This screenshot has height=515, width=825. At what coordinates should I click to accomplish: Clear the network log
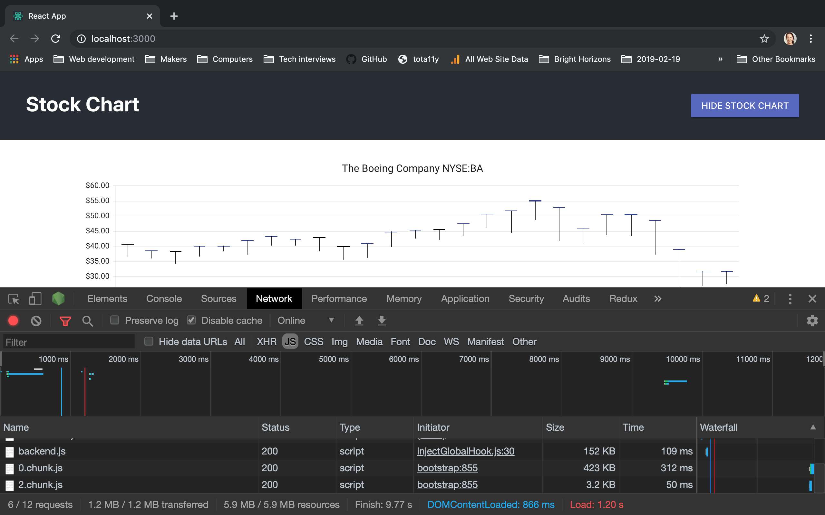pyautogui.click(x=36, y=321)
